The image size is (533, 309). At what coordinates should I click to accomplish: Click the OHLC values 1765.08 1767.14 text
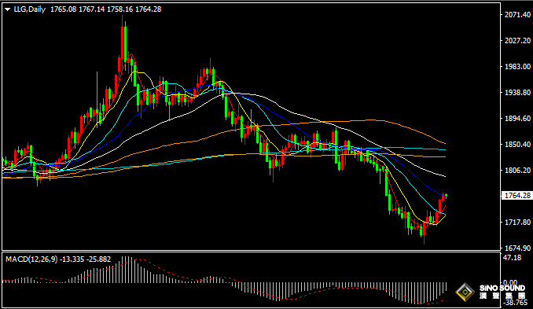pos(78,9)
